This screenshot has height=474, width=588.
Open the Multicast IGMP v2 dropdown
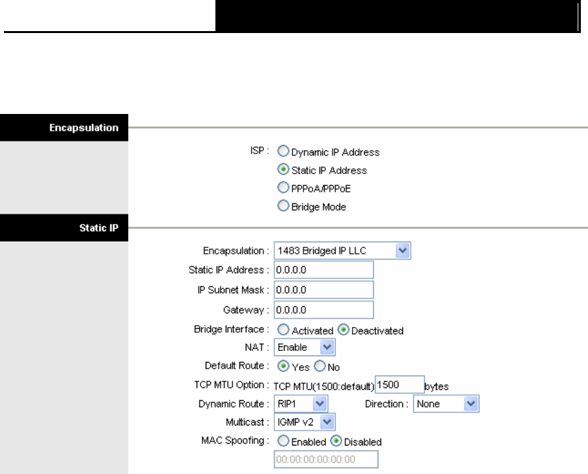tap(305, 422)
